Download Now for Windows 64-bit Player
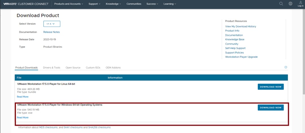The width and height of the screenshot is (305, 133). pyautogui.click(x=271, y=108)
